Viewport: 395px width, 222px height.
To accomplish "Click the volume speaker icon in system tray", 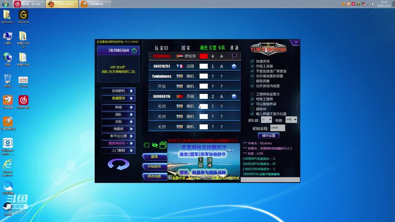I will (373, 4).
